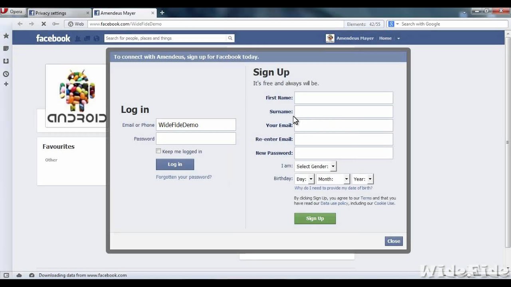Open the closed tabs arrow in title bar
The image size is (511, 287).
click(464, 13)
